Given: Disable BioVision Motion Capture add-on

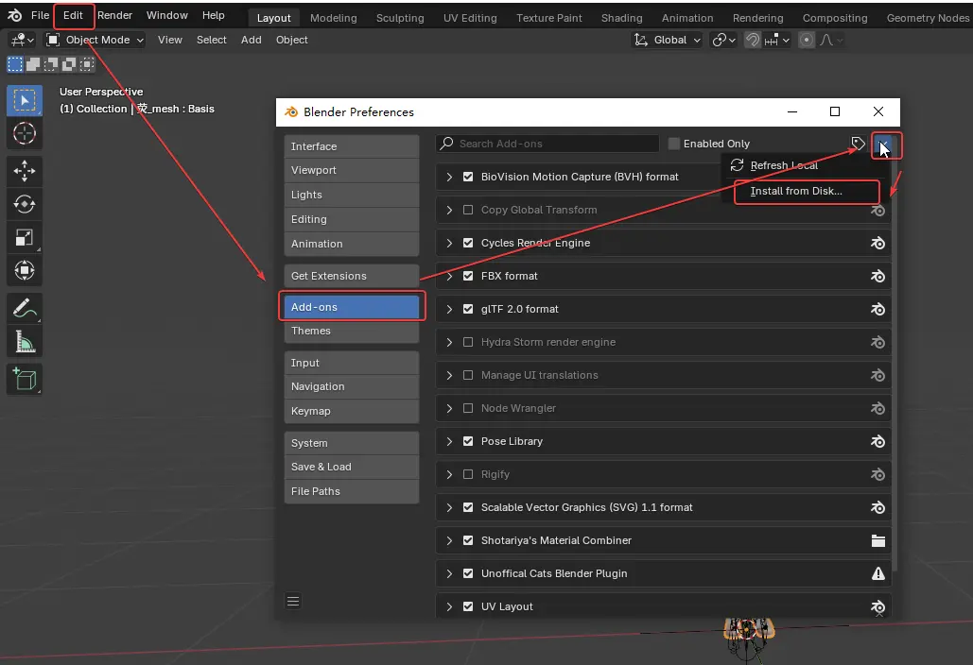Looking at the screenshot, I should coord(468,177).
